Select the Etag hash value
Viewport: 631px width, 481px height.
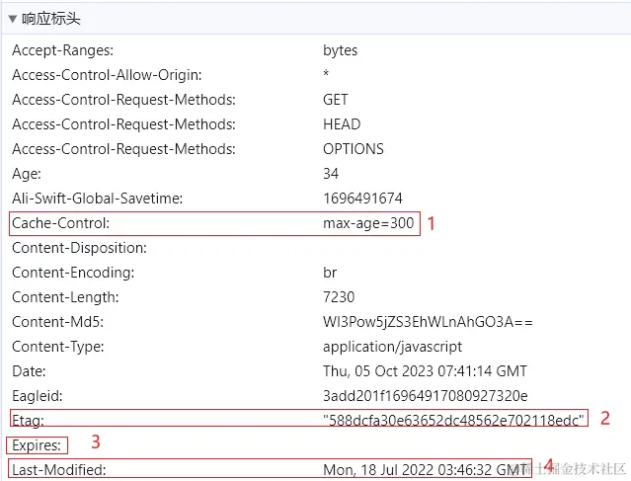pyautogui.click(x=454, y=419)
